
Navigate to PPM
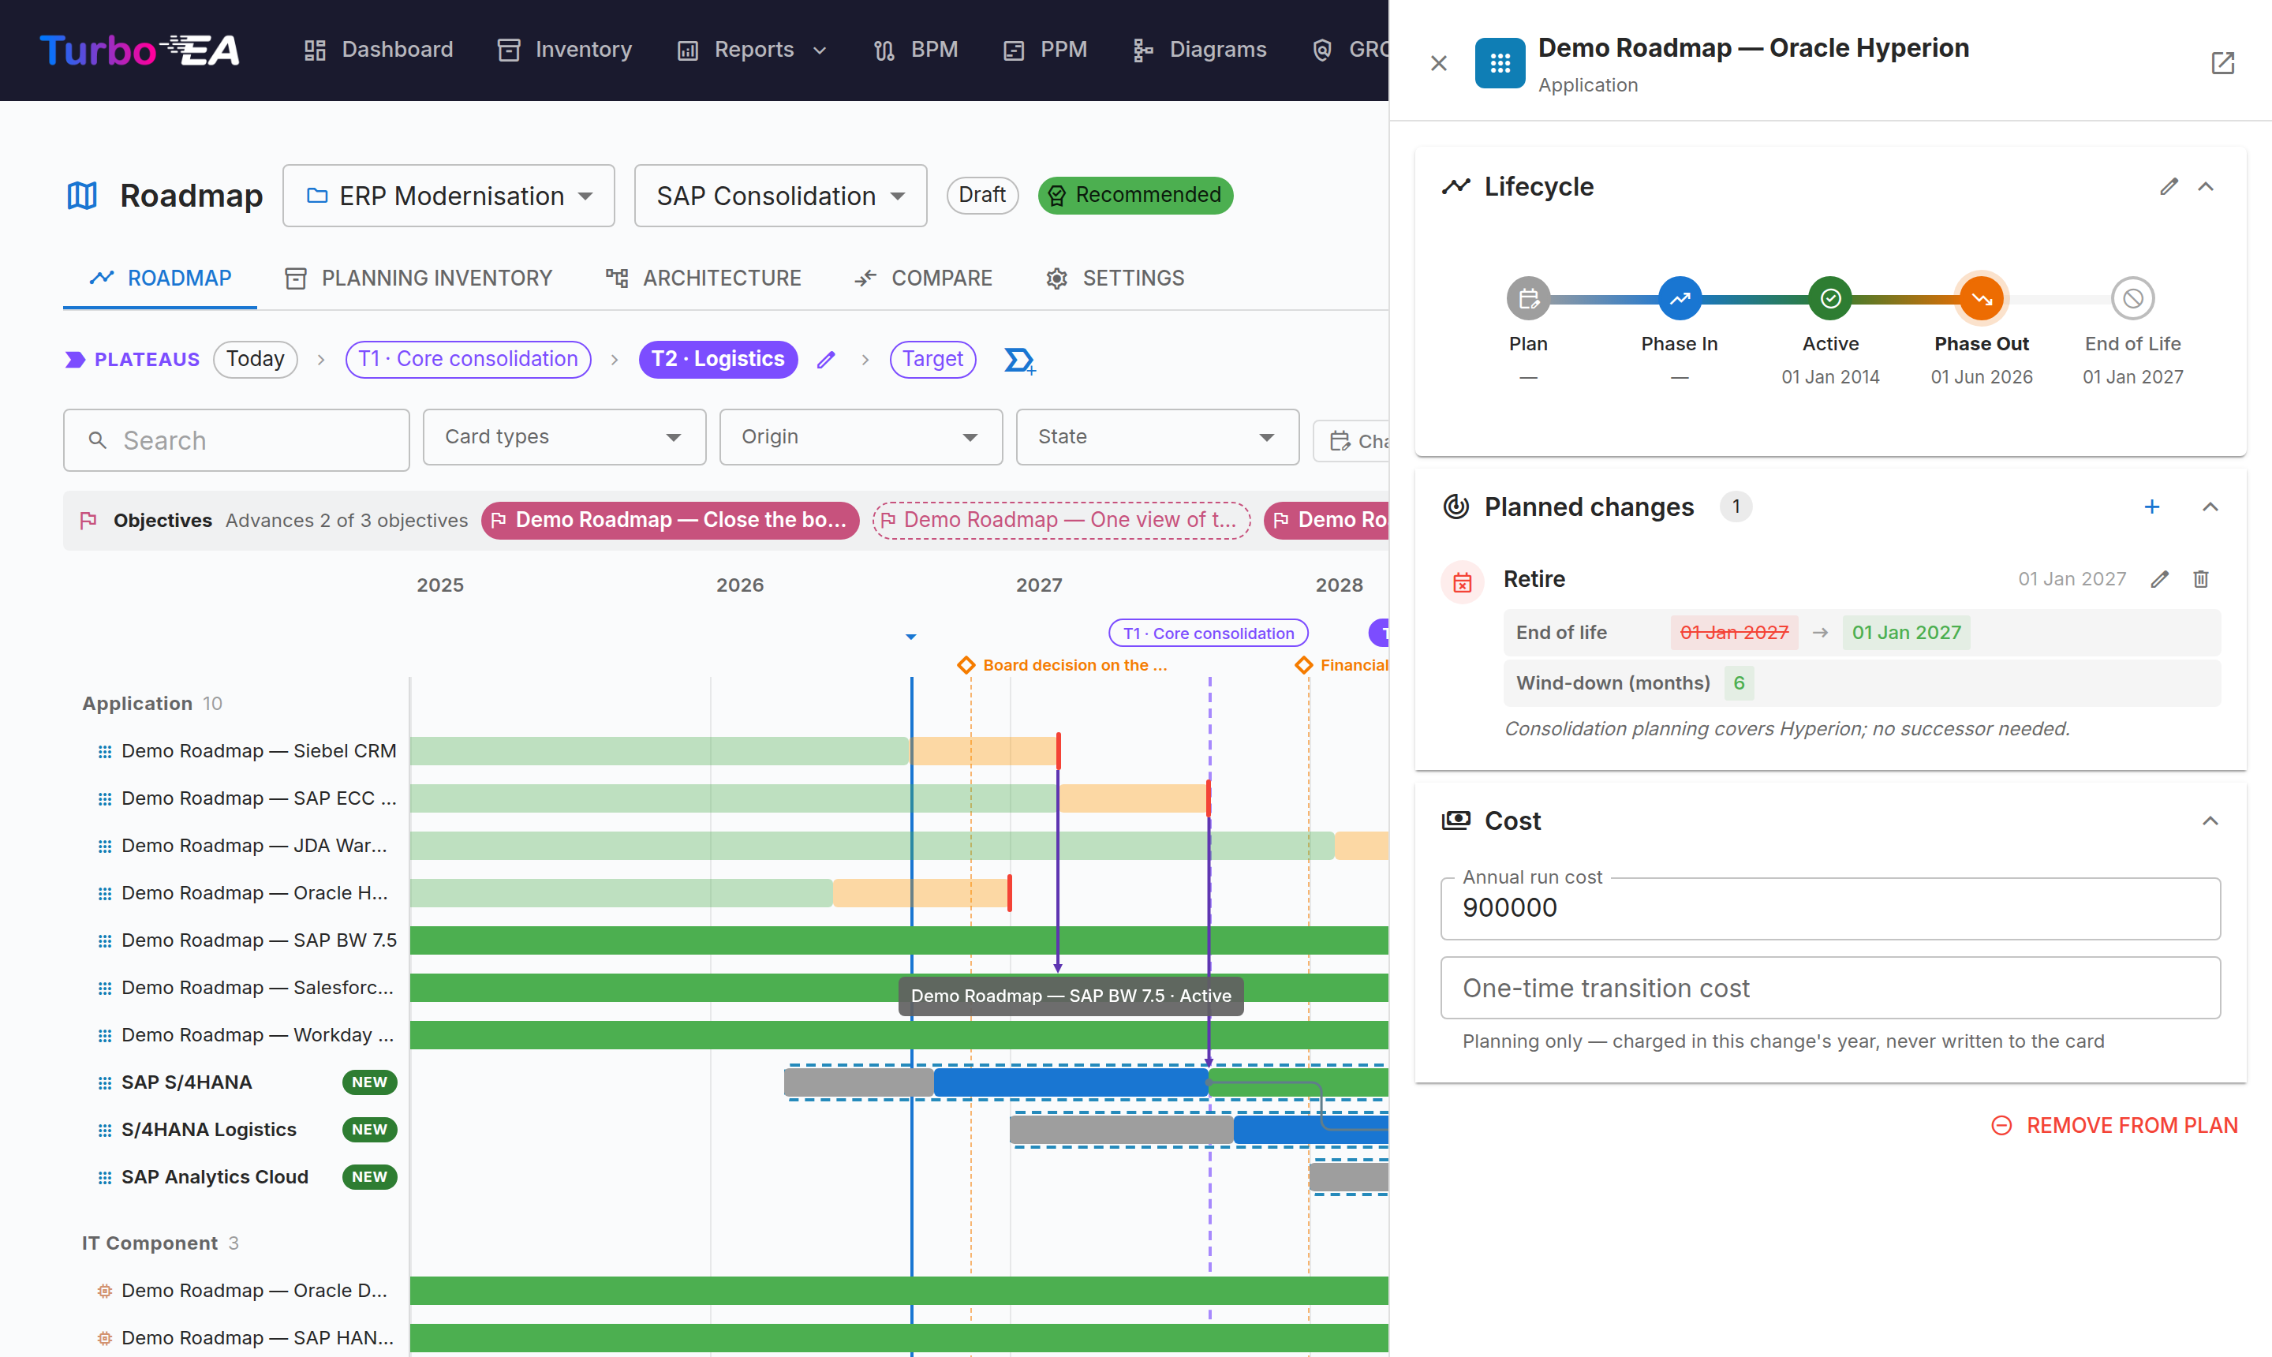point(1045,50)
